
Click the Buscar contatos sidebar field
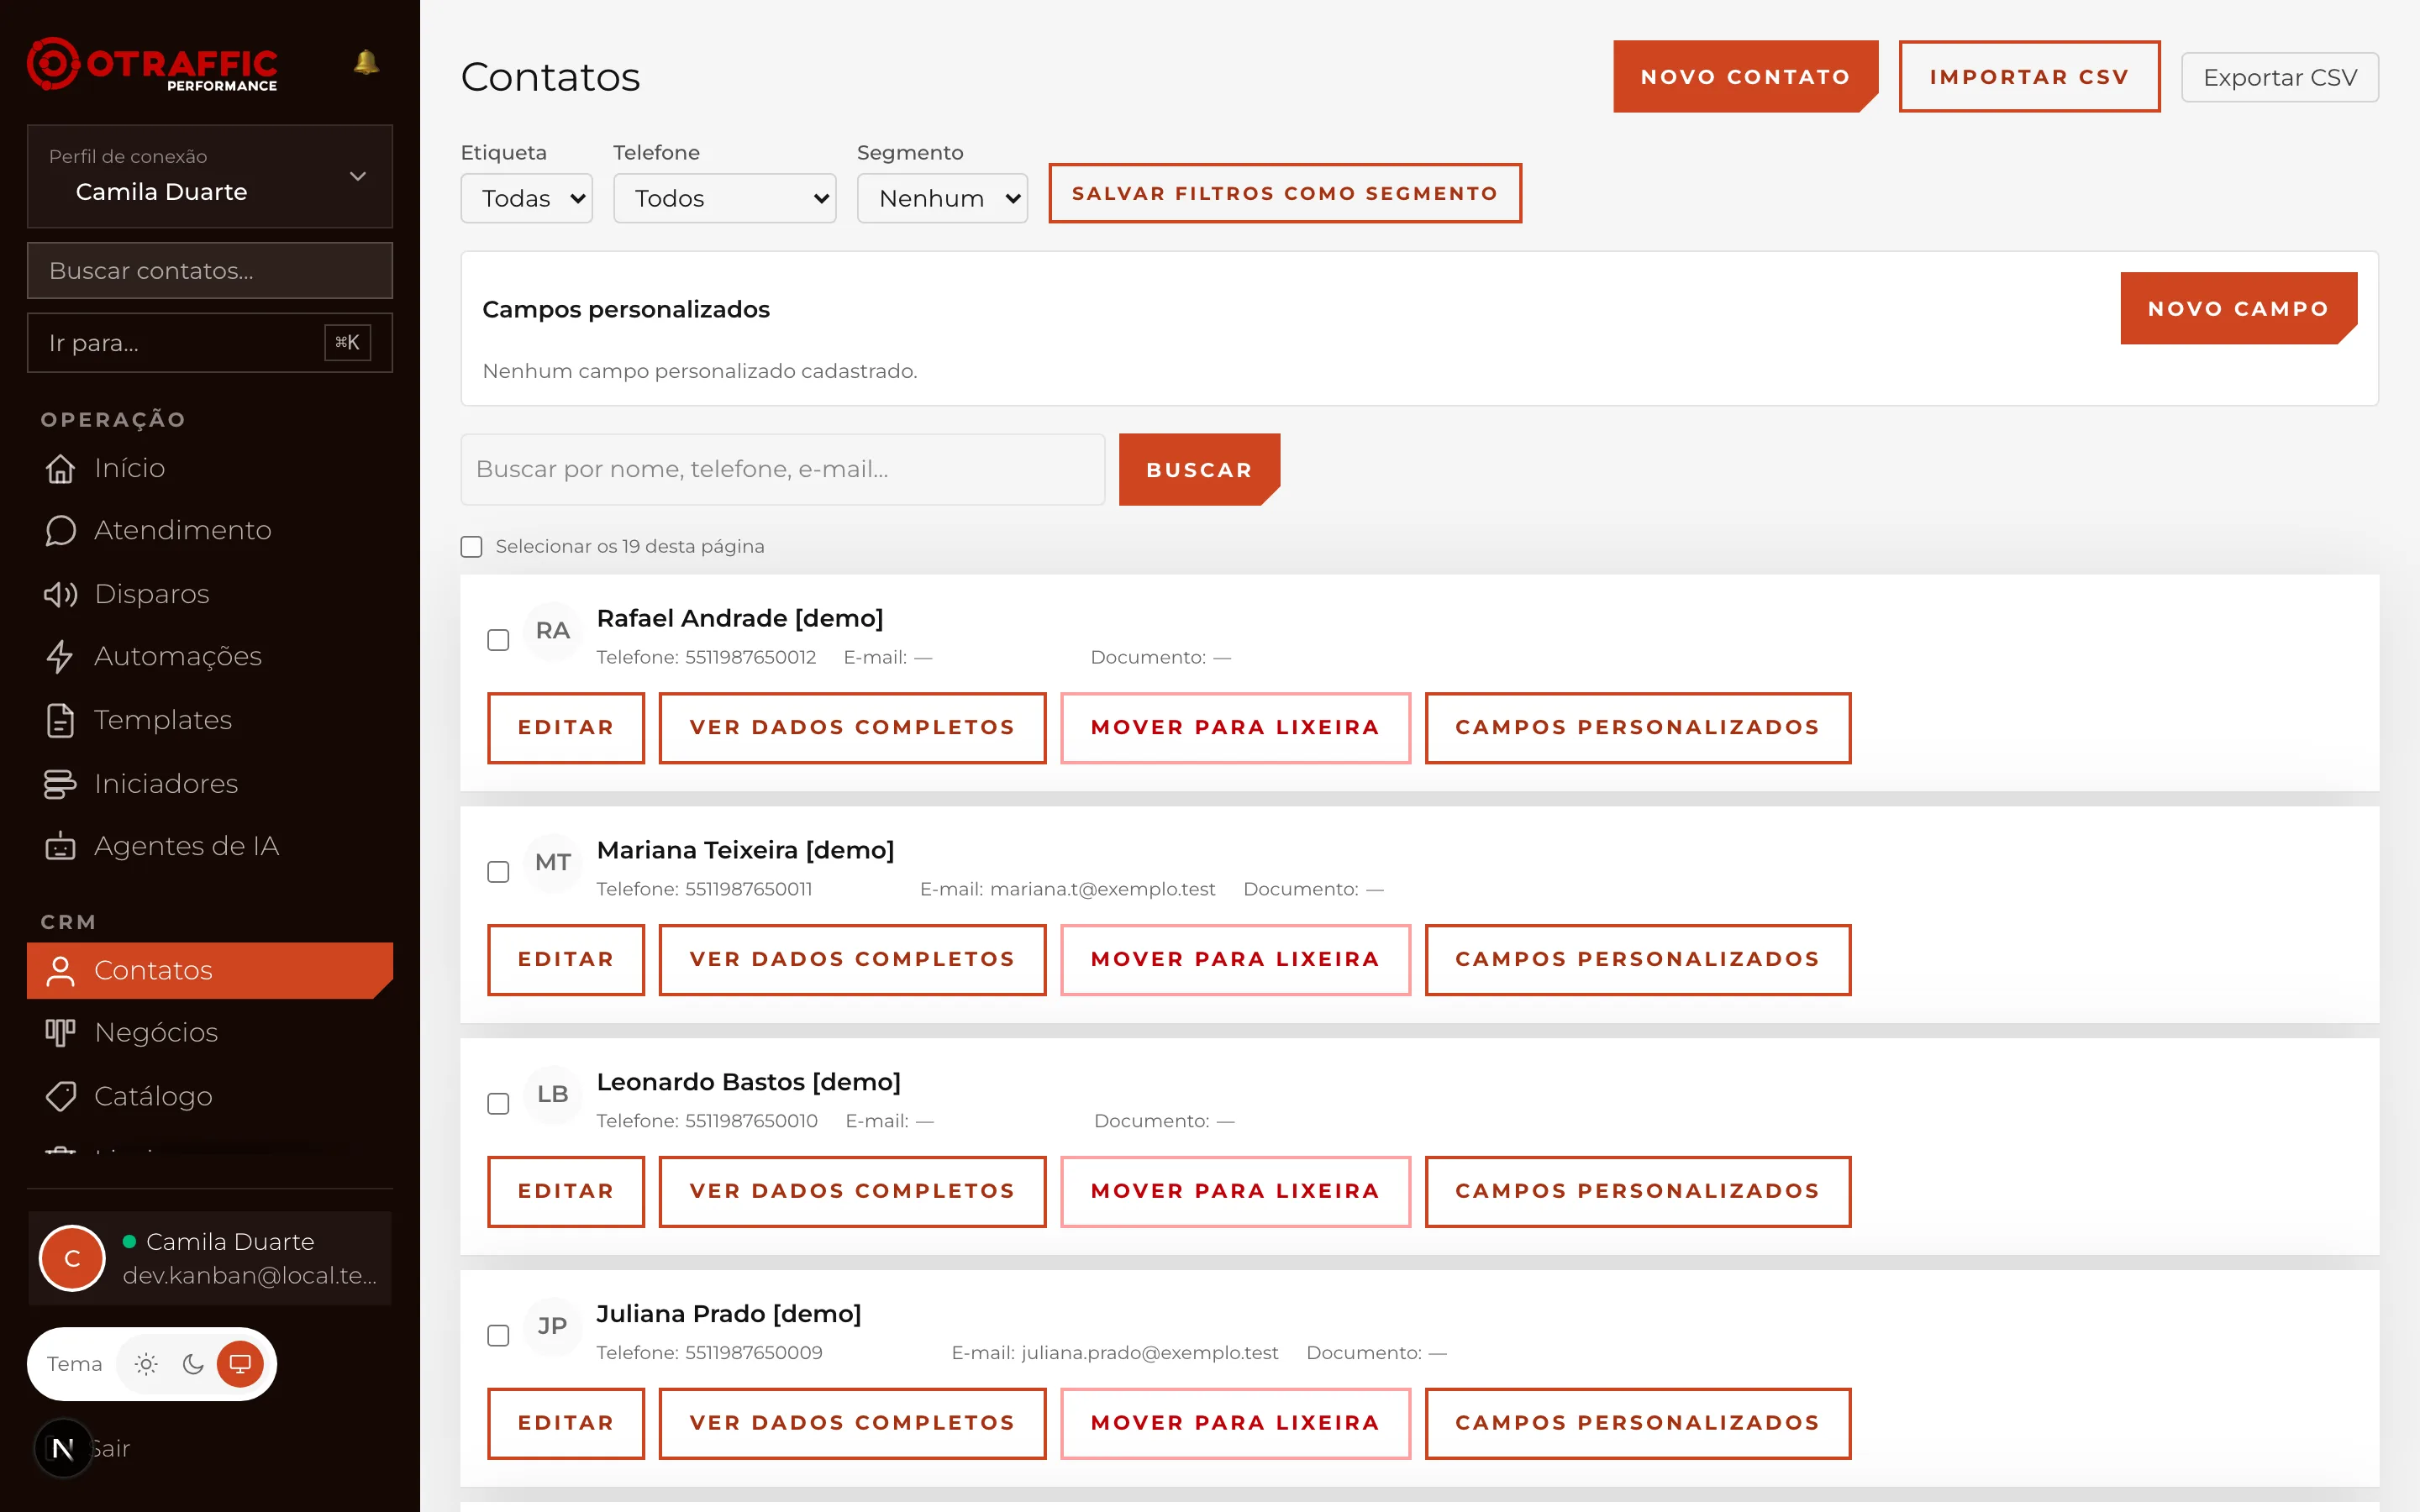click(x=210, y=270)
